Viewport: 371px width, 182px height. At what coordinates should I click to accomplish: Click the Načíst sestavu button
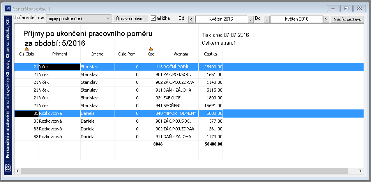pos(347,19)
